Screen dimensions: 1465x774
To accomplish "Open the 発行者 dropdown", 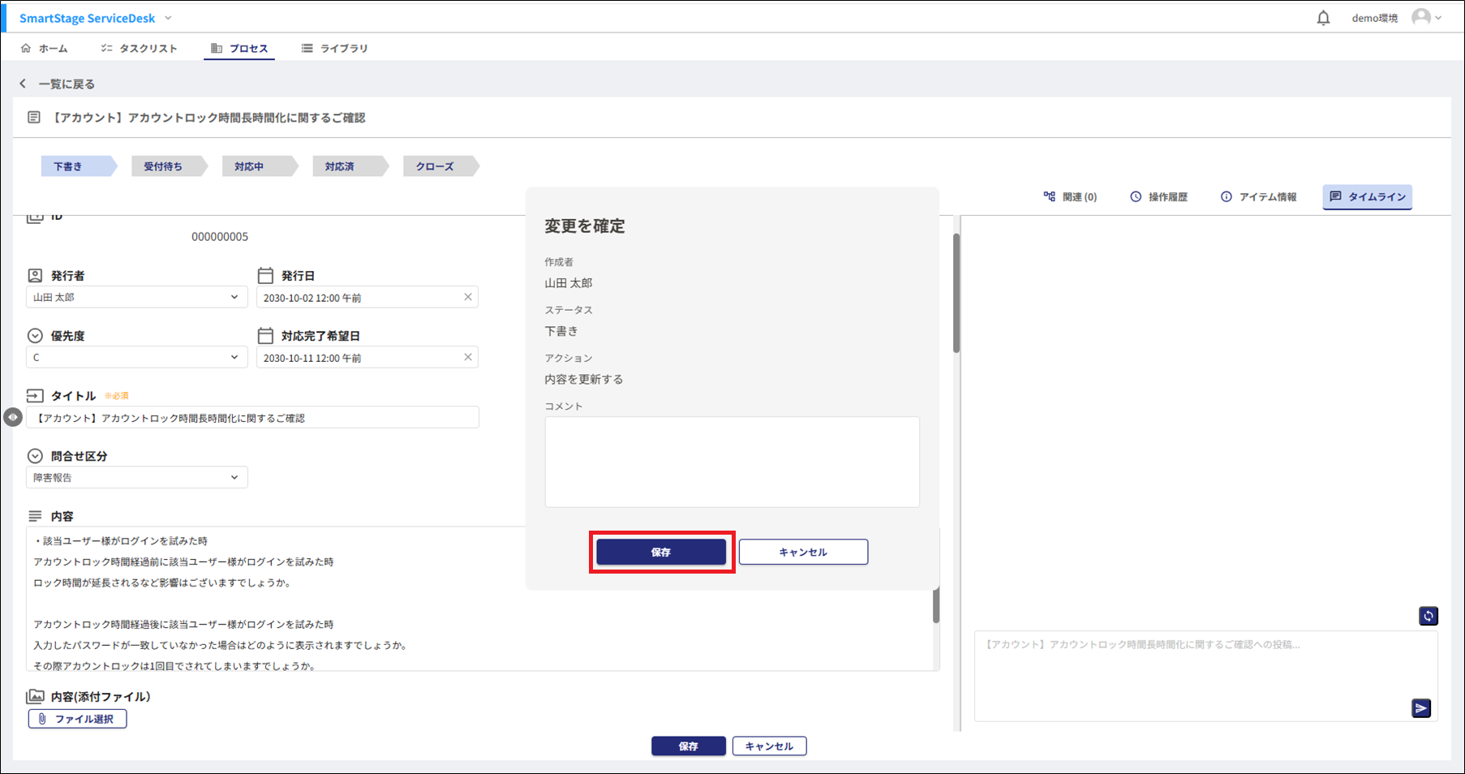I will click(235, 297).
